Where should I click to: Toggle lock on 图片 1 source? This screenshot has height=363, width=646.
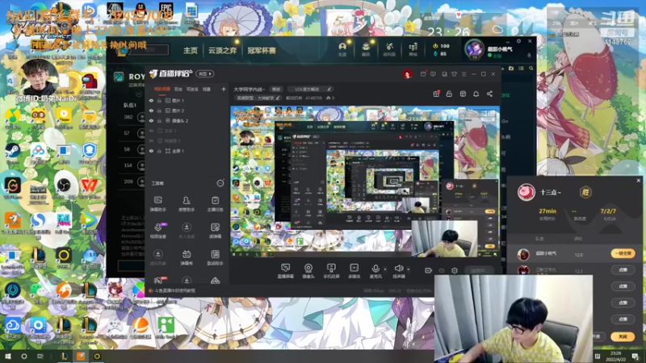tap(159, 100)
